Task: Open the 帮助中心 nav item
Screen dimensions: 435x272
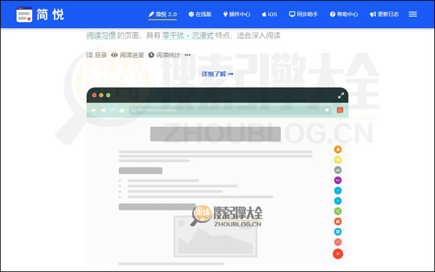Action: point(344,14)
